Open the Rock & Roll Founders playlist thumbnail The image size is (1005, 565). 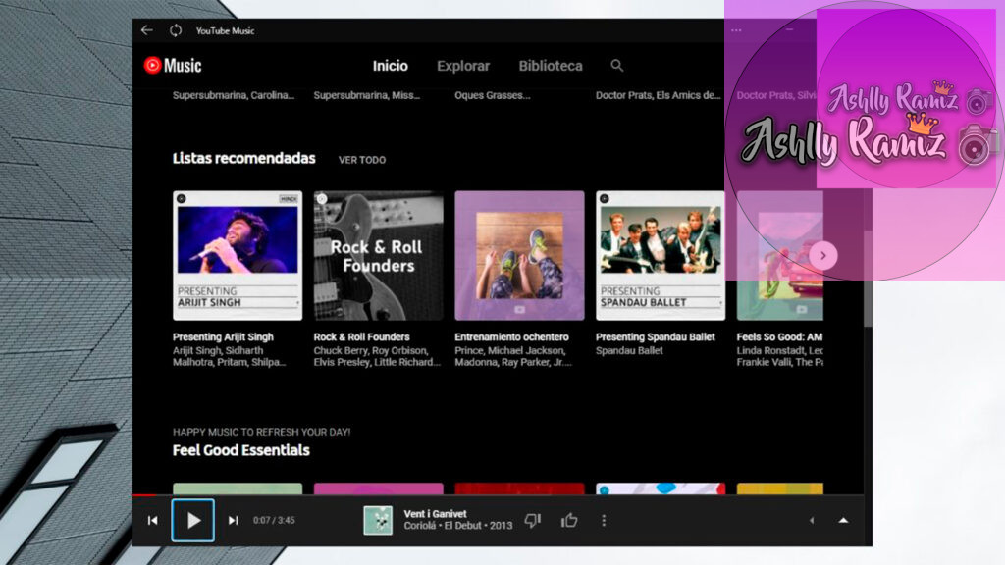(378, 255)
